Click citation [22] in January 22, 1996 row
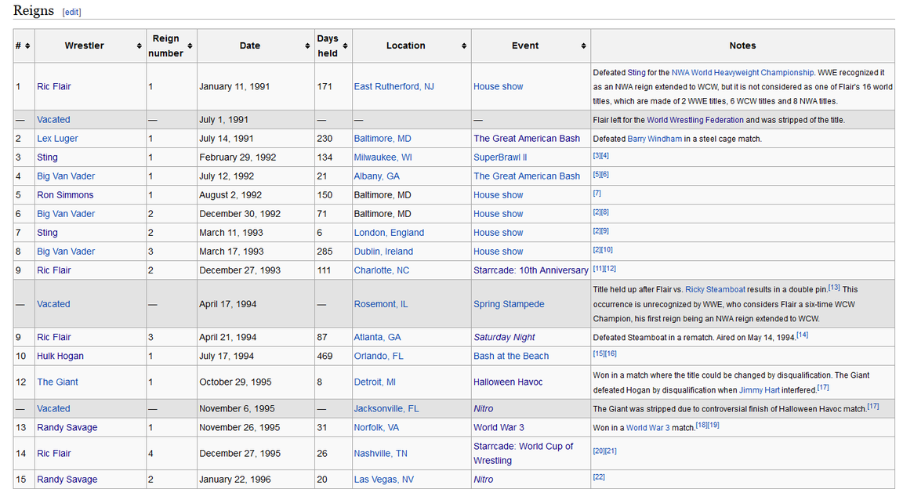Image resolution: width=903 pixels, height=489 pixels. click(x=599, y=477)
